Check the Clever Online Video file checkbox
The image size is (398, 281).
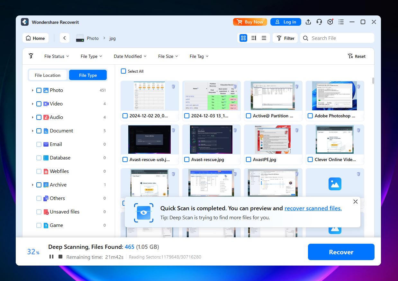(x=310, y=159)
